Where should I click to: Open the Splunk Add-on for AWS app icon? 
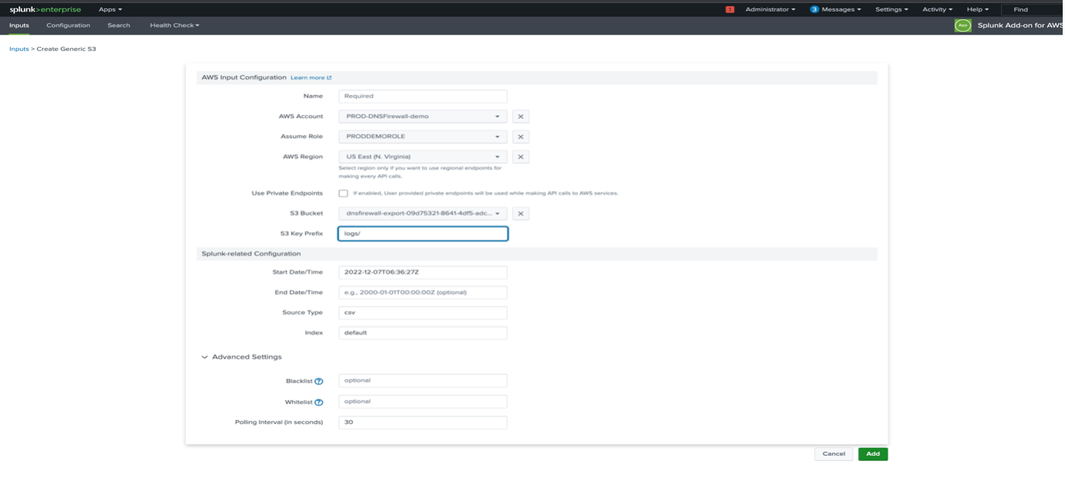point(962,24)
